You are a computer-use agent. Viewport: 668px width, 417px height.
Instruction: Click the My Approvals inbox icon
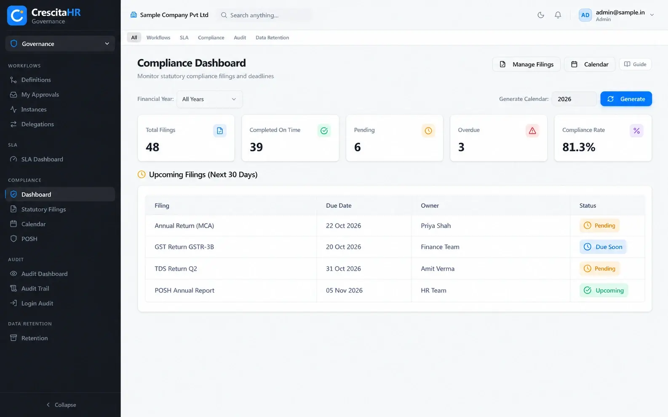pos(13,95)
